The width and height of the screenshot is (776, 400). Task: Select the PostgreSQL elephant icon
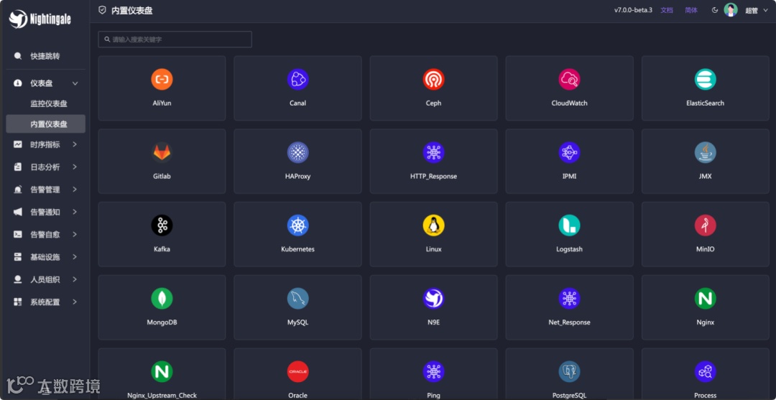(x=569, y=372)
